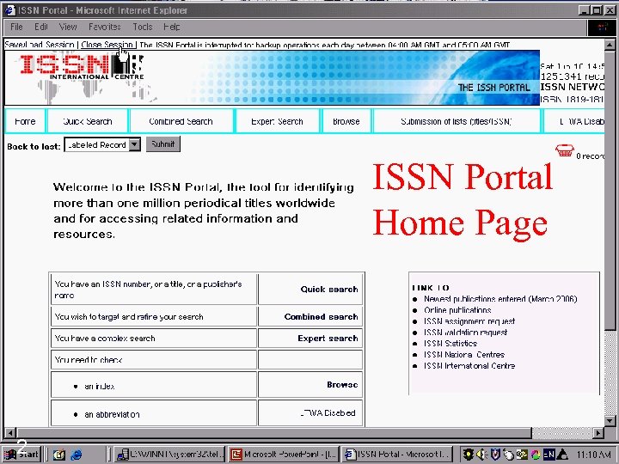The width and height of the screenshot is (619, 464).
Task: Click the Submit button
Action: (x=163, y=144)
